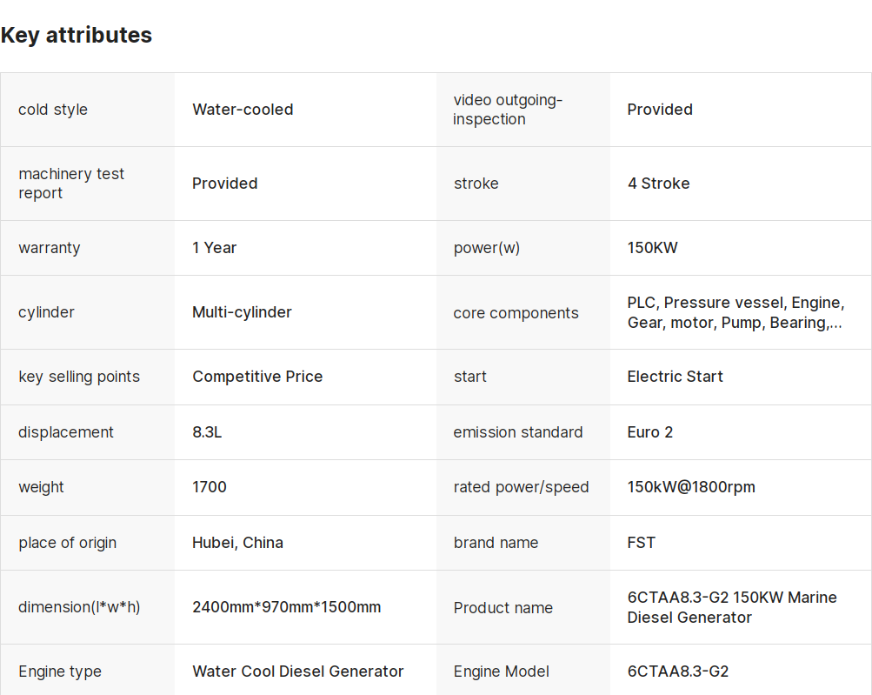Click the Euro 2 emission standard value
Image resolution: width=872 pixels, height=695 pixels.
pos(650,432)
